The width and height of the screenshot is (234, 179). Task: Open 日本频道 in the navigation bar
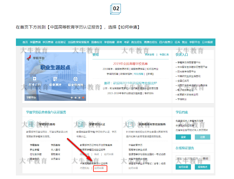coord(207,42)
